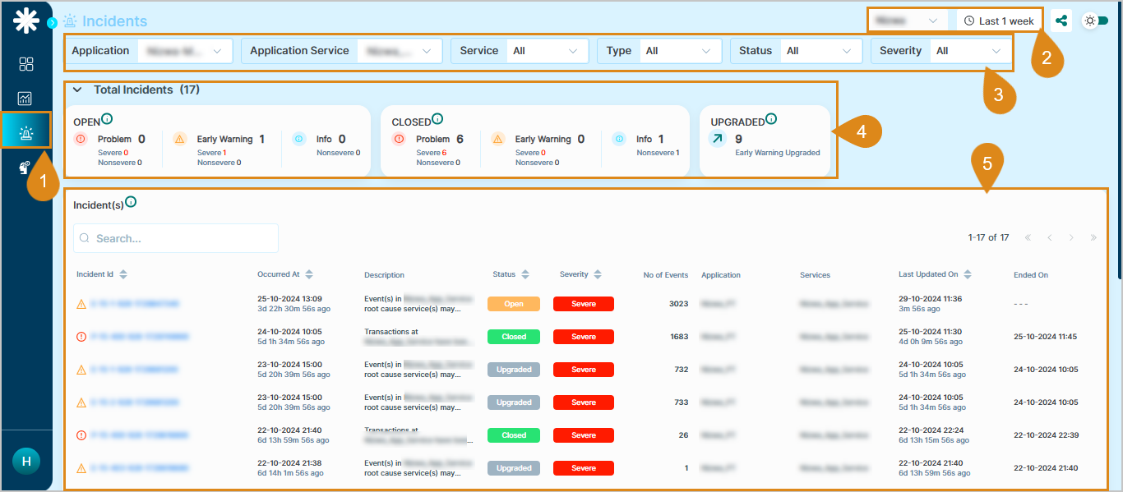
Task: Collapse the Total Incidents section
Action: [x=77, y=90]
